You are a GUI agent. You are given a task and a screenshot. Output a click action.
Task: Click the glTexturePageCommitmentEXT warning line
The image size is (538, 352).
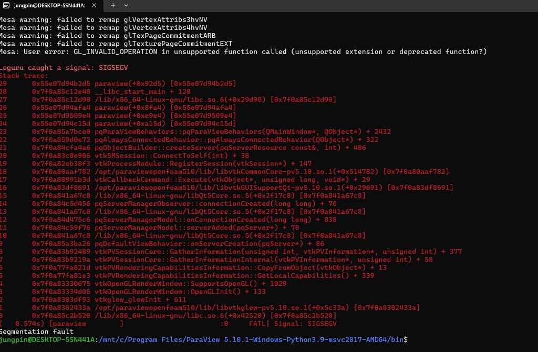(116, 44)
